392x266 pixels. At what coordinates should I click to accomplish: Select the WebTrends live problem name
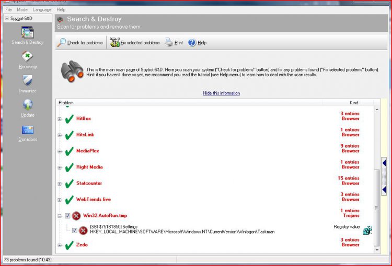pos(94,199)
